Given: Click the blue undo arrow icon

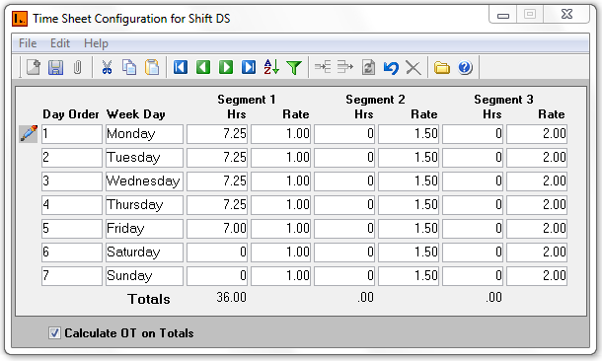Looking at the screenshot, I should pos(391,68).
